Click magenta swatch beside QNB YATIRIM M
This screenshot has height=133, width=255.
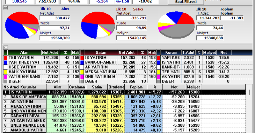(82, 76)
